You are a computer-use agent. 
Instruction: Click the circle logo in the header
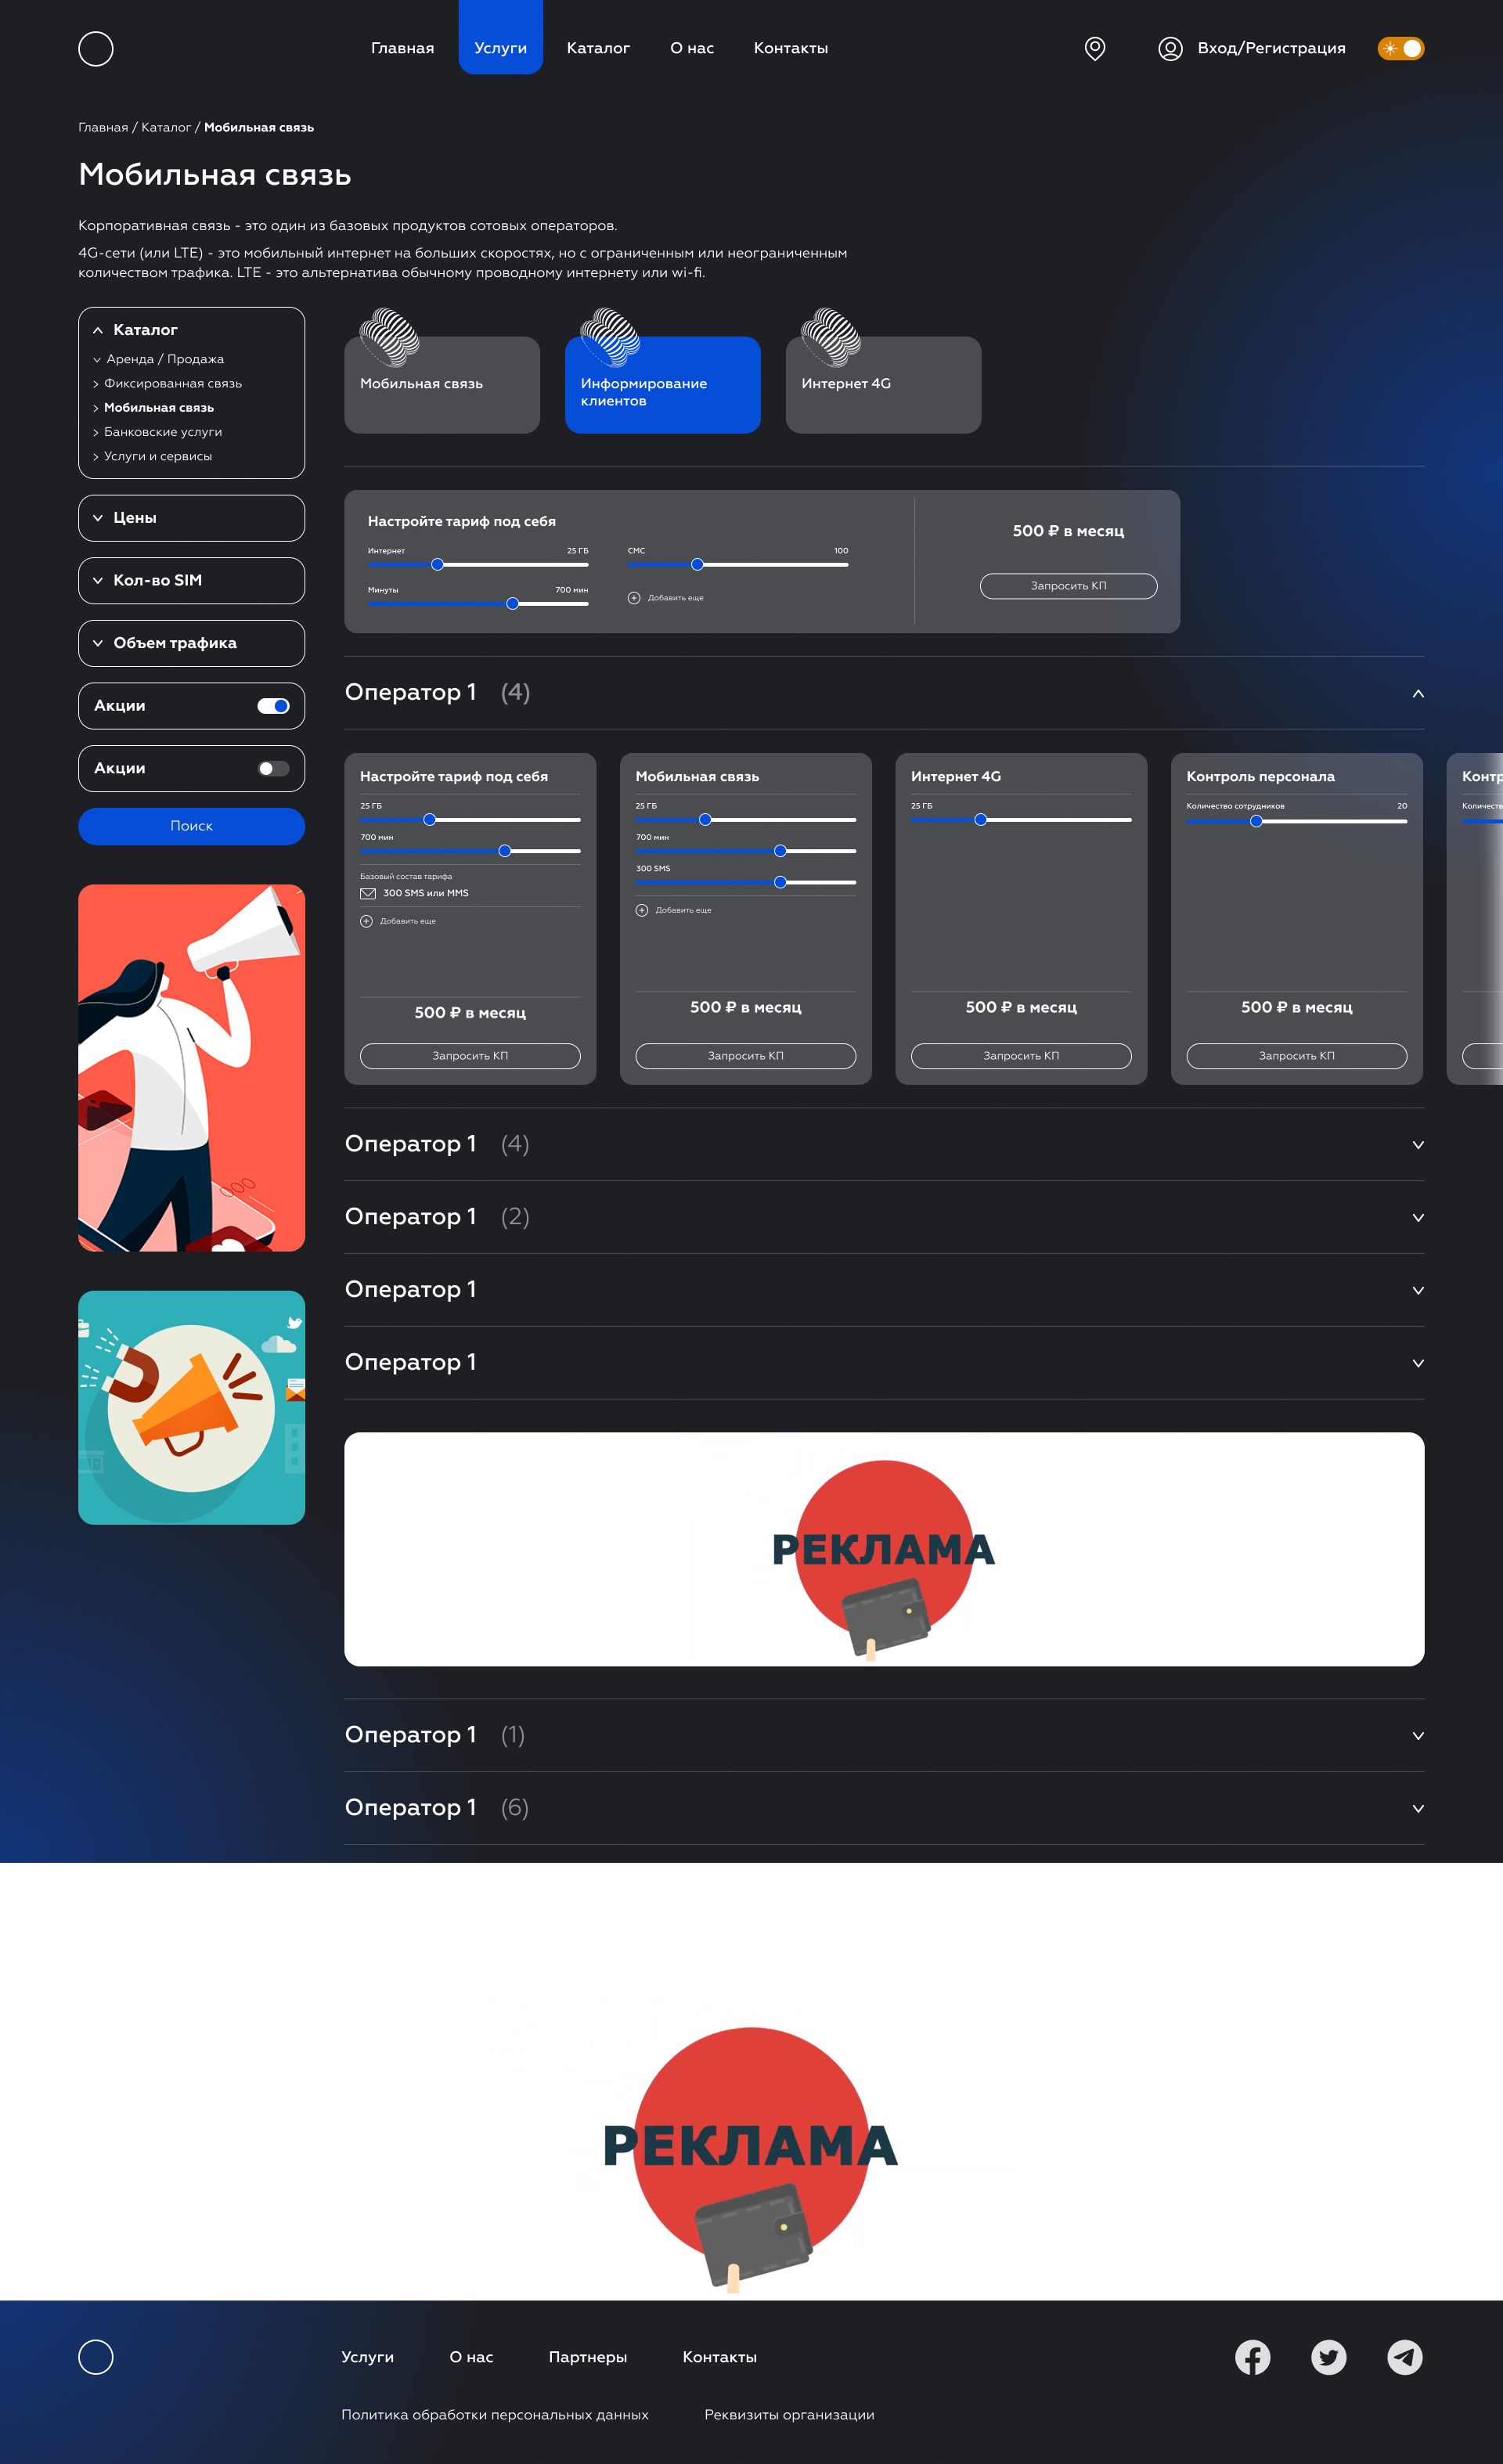tap(96, 48)
